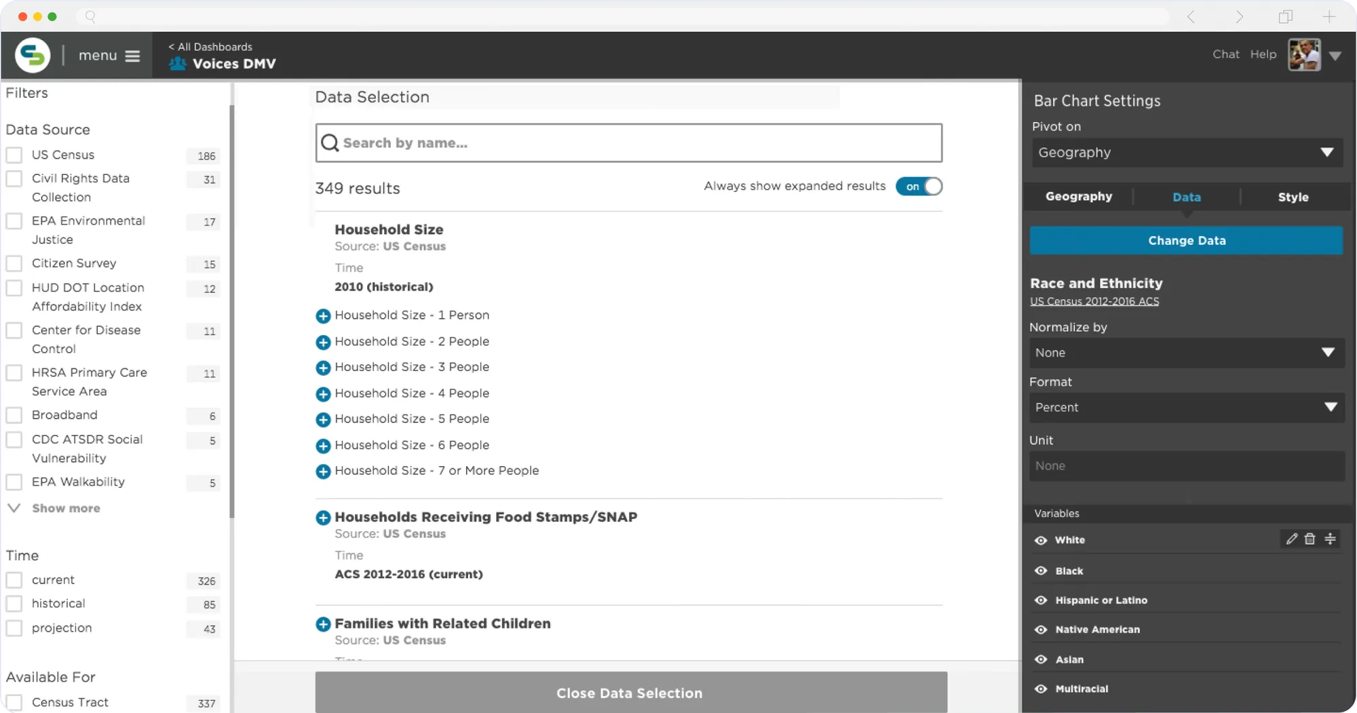Check the projection time filter
This screenshot has width=1357, height=713.
click(14, 628)
